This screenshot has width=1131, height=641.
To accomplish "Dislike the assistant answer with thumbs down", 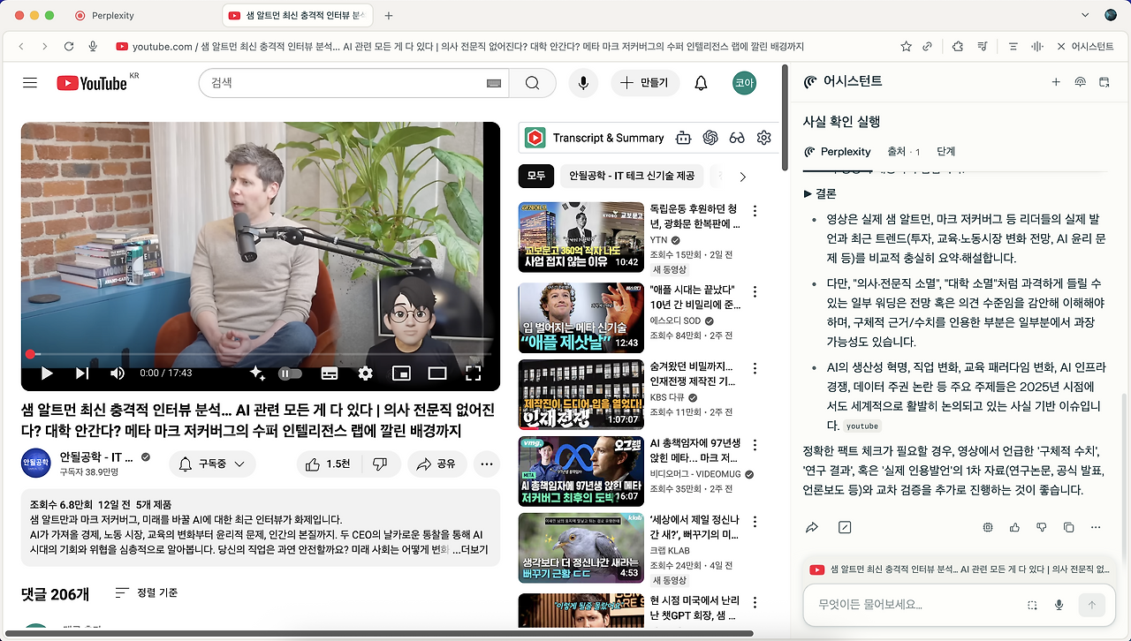I will (1042, 527).
